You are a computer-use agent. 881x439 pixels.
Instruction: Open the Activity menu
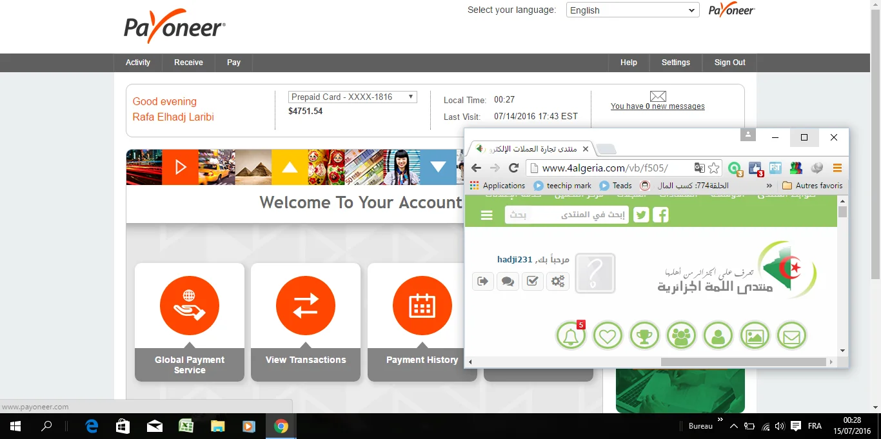(x=138, y=63)
